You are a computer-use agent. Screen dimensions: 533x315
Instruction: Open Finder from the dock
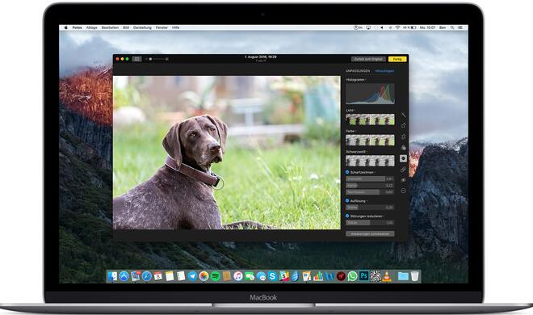click(112, 276)
